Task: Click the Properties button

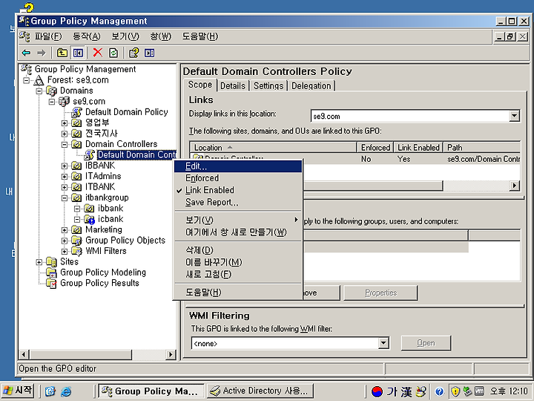Action: tap(380, 293)
